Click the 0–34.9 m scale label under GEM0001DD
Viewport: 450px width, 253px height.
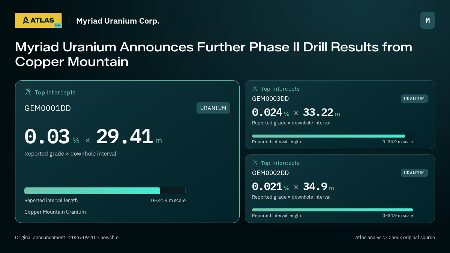168,200
